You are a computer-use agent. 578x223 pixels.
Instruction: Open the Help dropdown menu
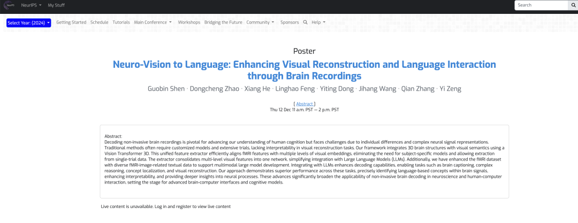(318, 22)
